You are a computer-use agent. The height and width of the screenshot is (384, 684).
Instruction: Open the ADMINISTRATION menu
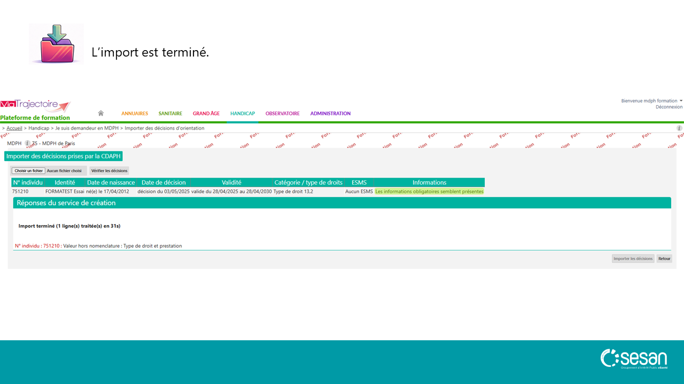tap(330, 114)
